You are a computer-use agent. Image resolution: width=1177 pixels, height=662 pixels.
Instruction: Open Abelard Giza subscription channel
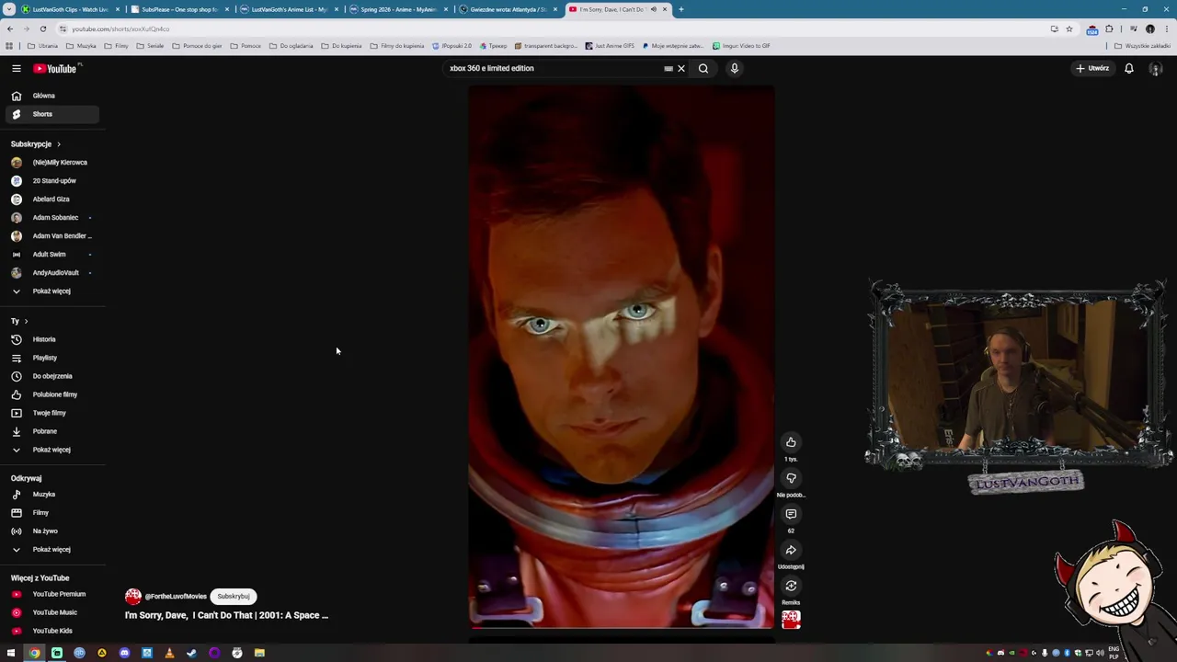51,199
